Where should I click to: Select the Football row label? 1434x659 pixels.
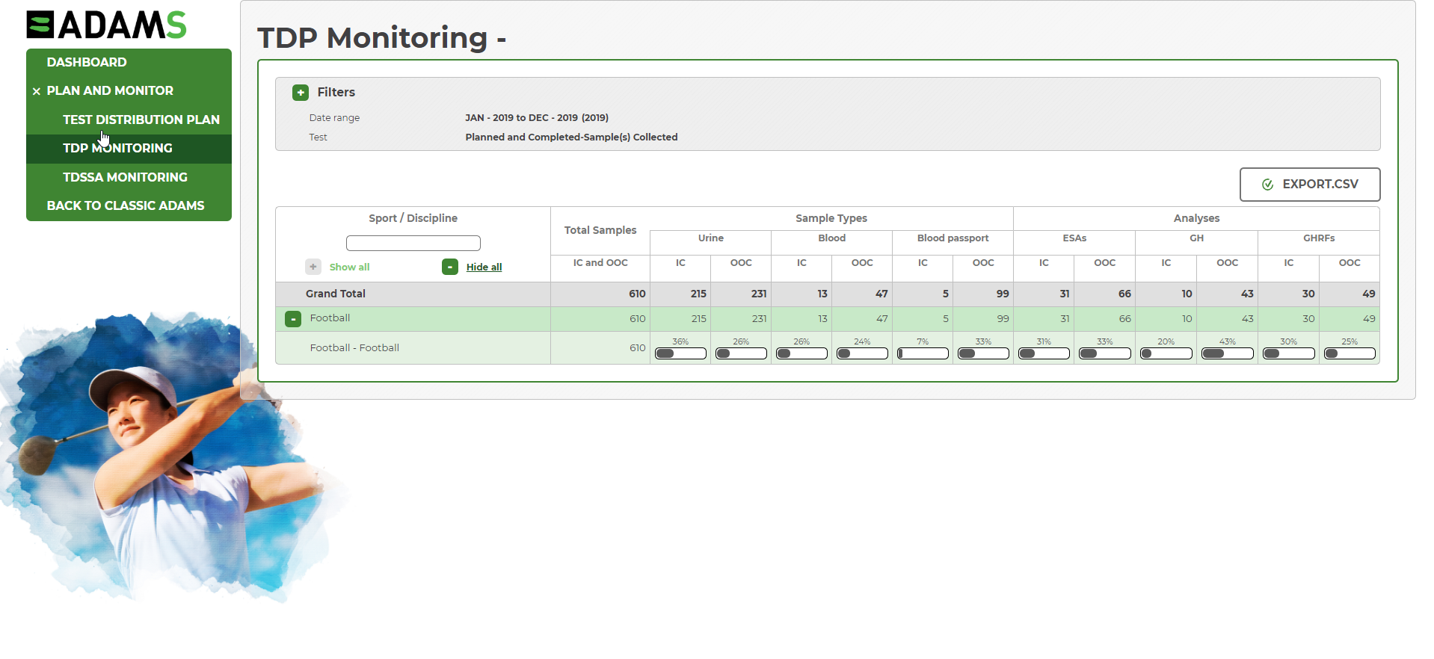pyautogui.click(x=330, y=318)
